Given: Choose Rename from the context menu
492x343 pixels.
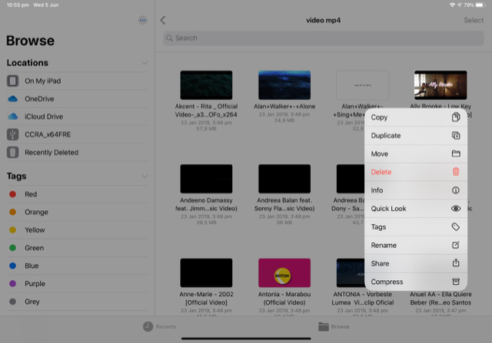Looking at the screenshot, I should coord(416,245).
